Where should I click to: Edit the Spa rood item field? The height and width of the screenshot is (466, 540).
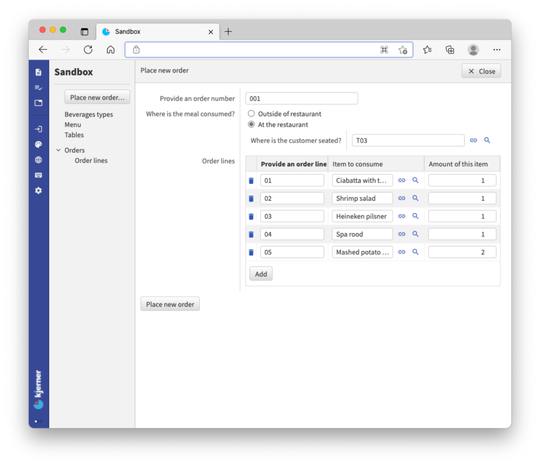(362, 234)
